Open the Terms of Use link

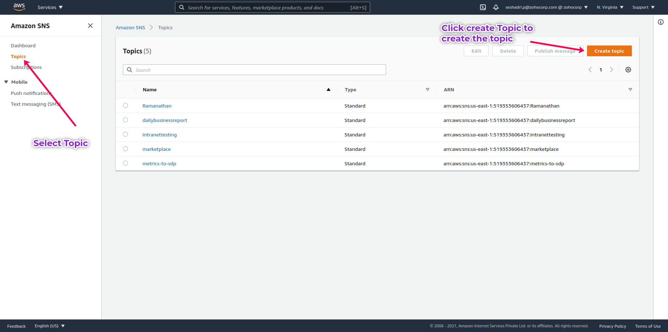(648, 326)
